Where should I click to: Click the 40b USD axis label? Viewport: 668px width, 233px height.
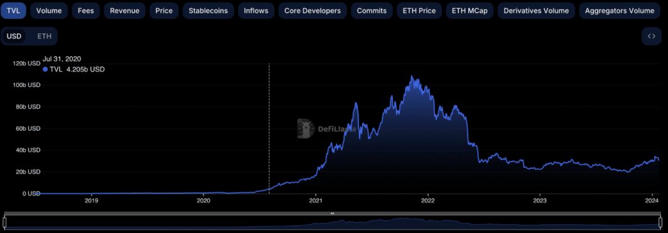coord(28,150)
